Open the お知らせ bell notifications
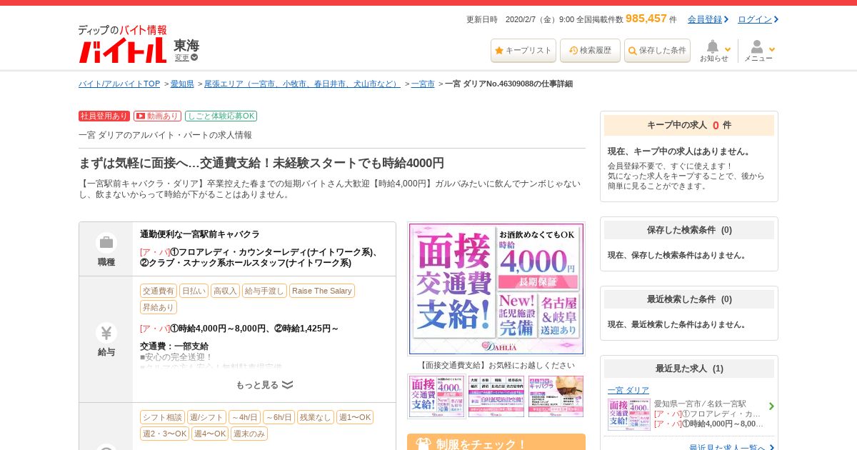The width and height of the screenshot is (857, 450). point(715,51)
